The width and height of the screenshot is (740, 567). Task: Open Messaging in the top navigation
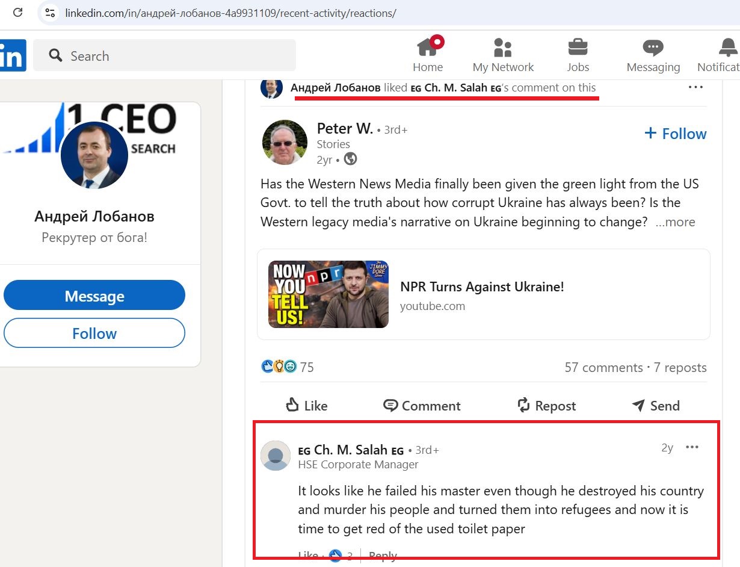pyautogui.click(x=653, y=55)
